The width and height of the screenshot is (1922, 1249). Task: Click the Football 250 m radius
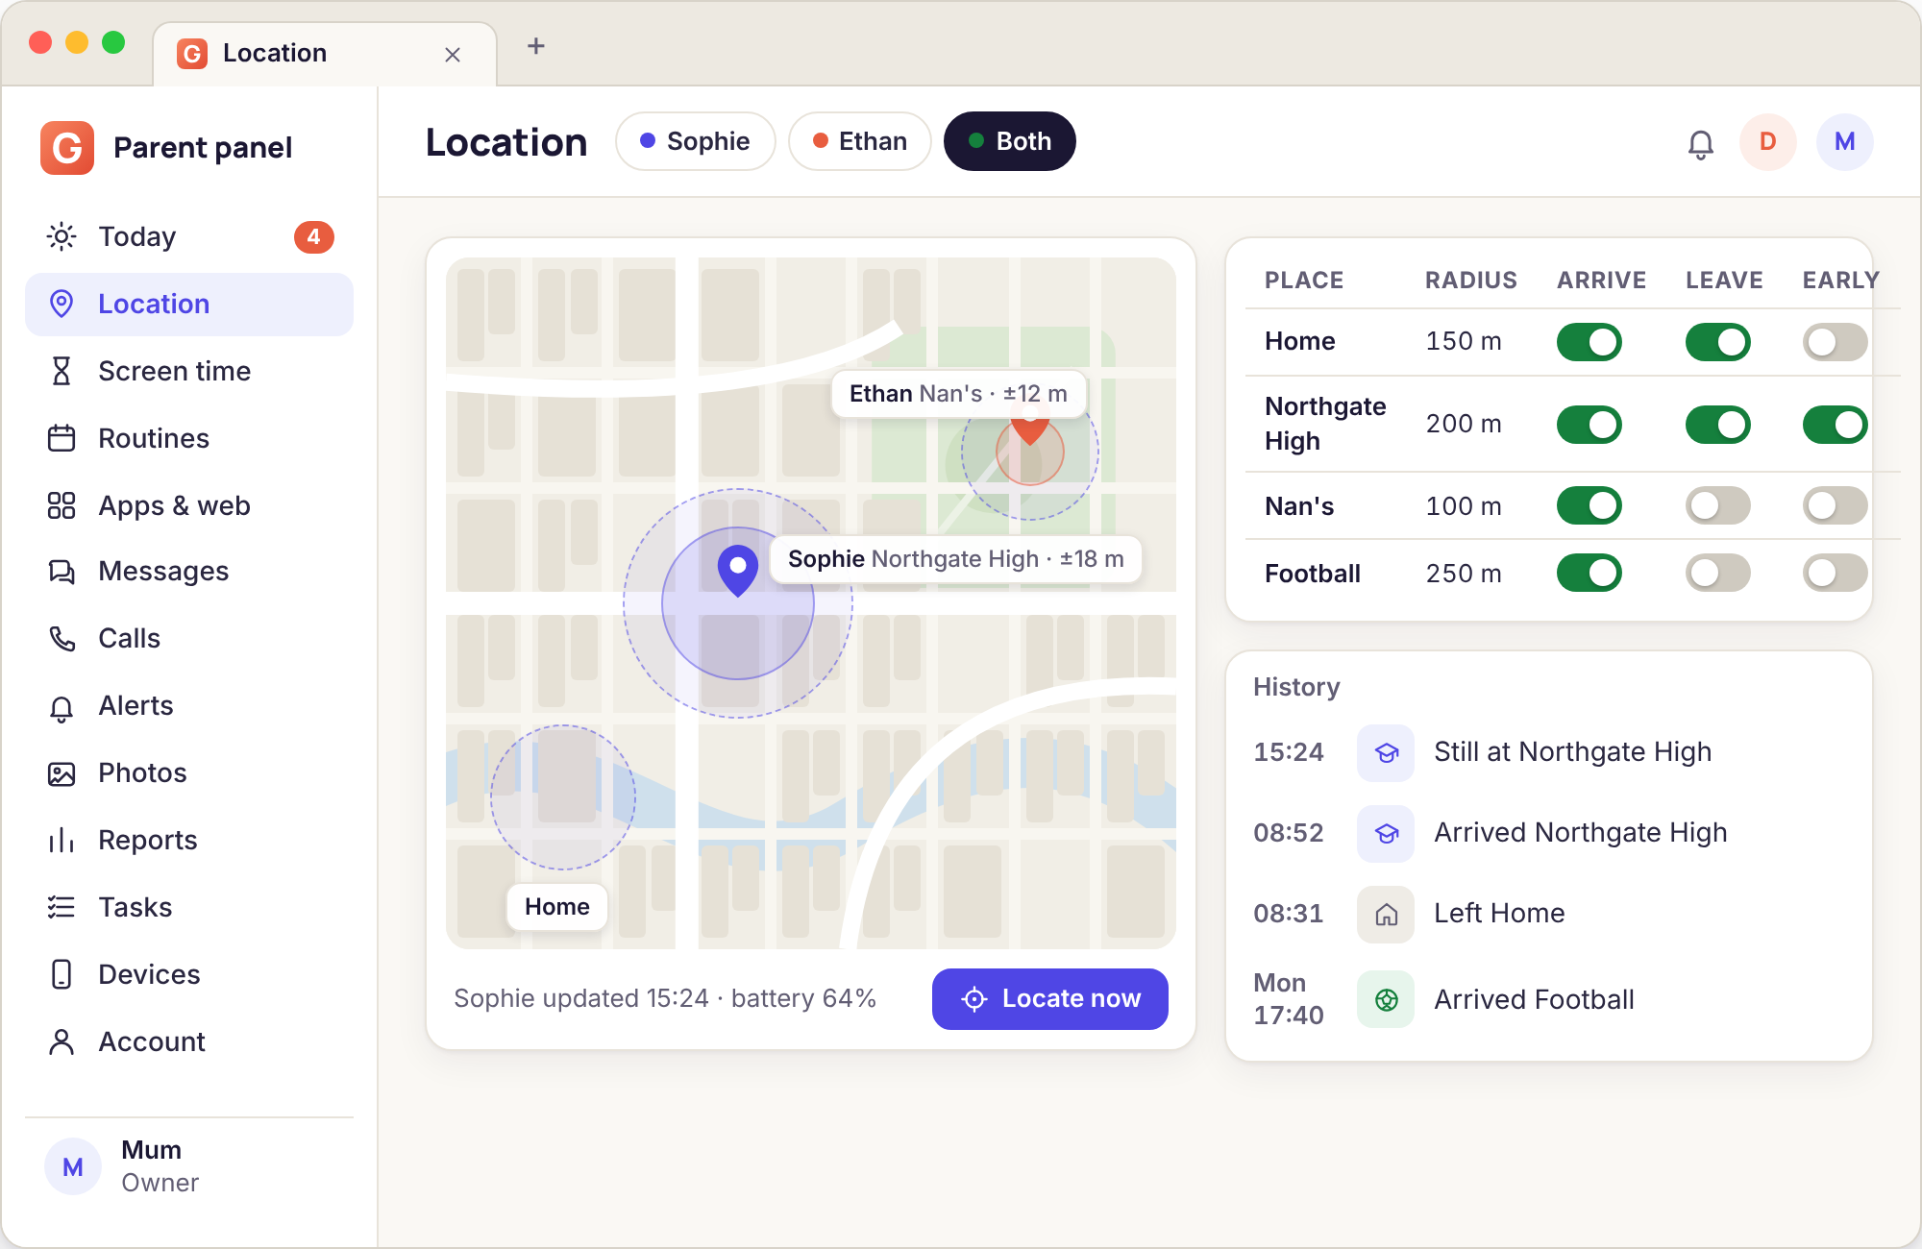pyautogui.click(x=1464, y=574)
